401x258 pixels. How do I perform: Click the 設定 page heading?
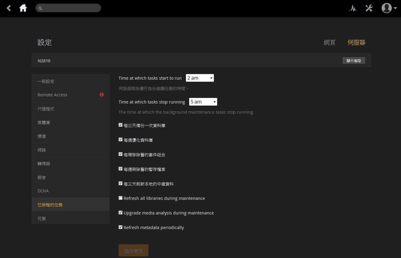(x=45, y=42)
